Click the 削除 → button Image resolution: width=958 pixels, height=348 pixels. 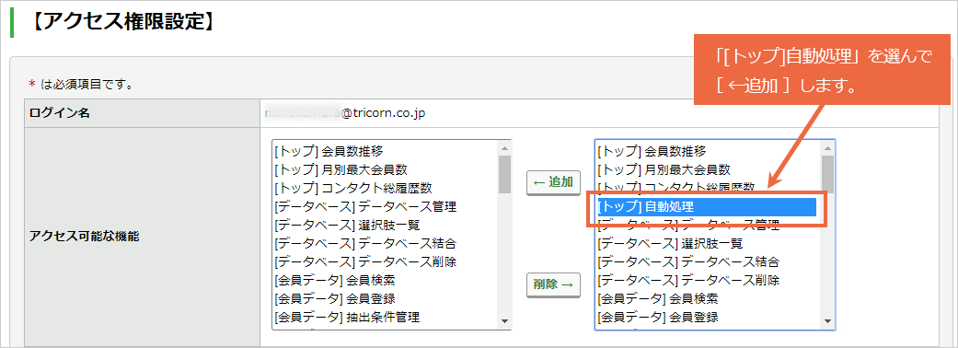point(553,284)
